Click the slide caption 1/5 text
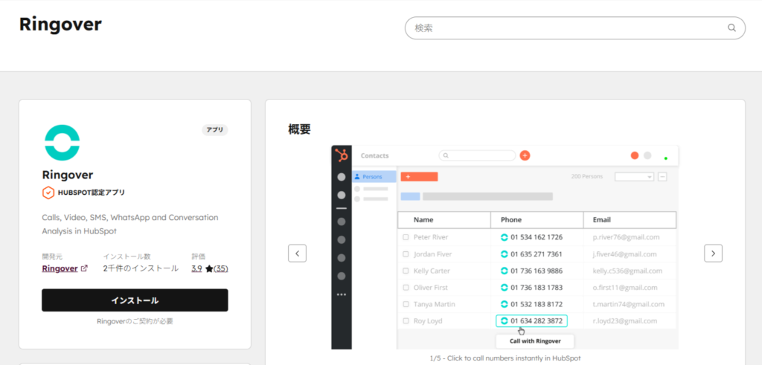The image size is (762, 365). tap(505, 358)
